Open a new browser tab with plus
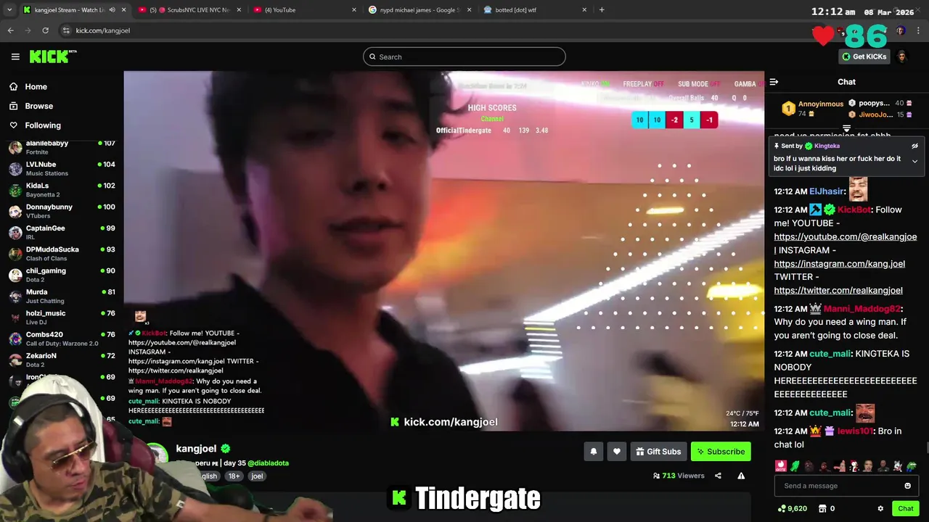This screenshot has height=522, width=929. 602,10
